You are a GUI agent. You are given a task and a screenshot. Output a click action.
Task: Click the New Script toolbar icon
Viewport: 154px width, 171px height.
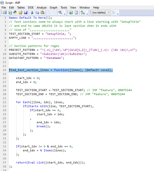[10, 12]
